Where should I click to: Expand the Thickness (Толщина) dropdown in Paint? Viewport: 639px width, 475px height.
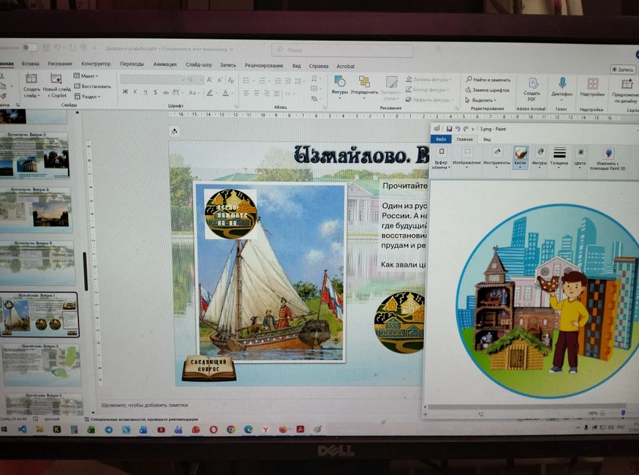click(559, 157)
